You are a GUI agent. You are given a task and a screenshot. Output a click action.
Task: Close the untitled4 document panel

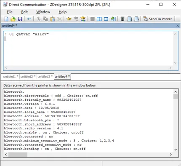(x=178, y=26)
